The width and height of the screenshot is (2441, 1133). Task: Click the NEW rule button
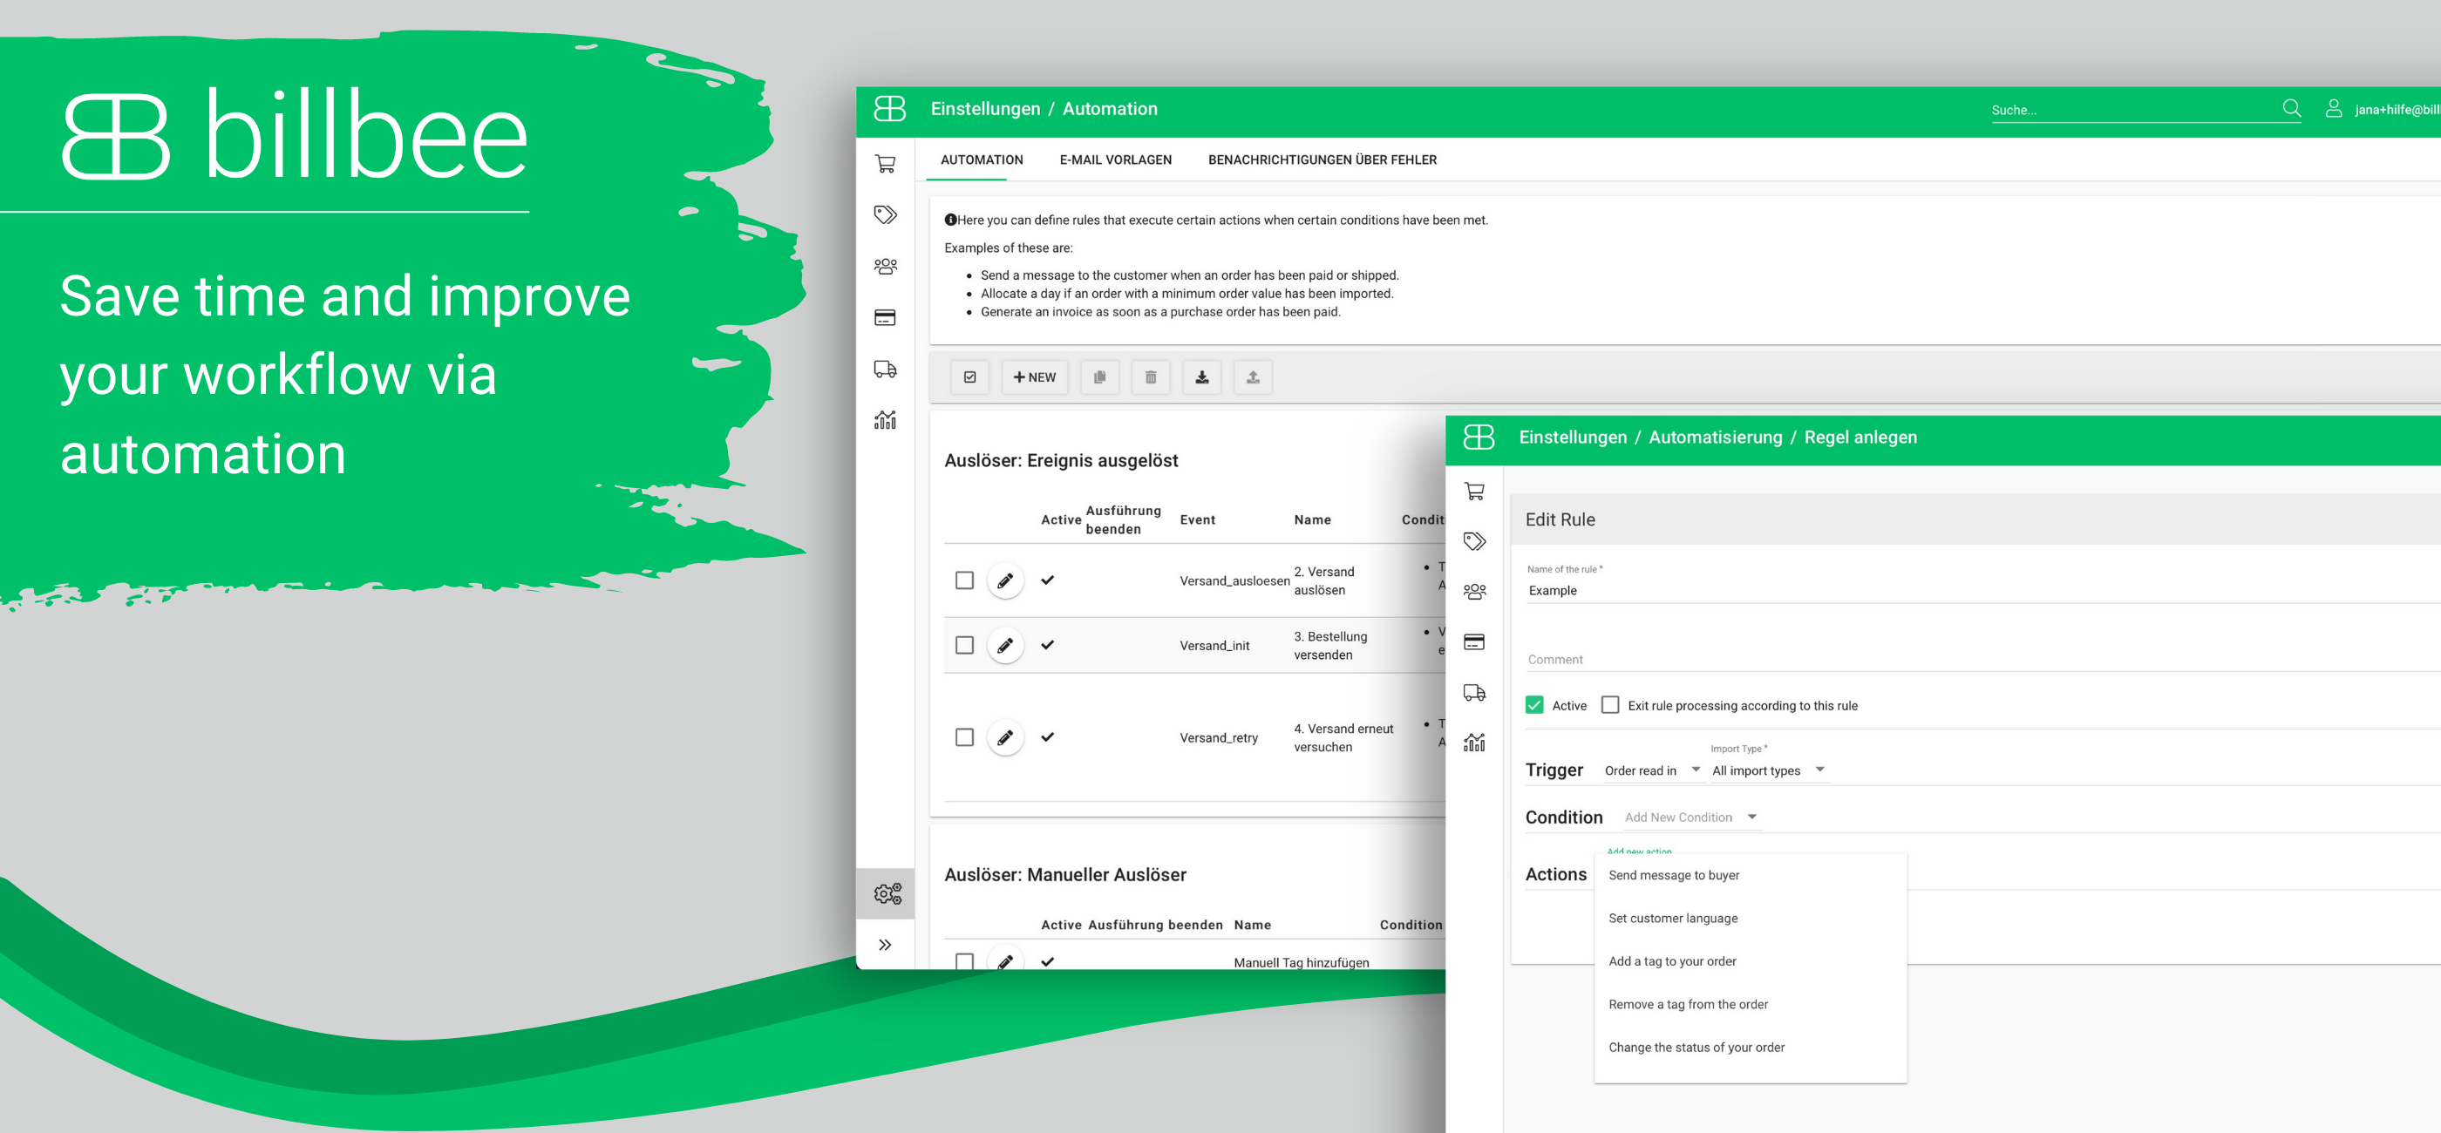1034,377
